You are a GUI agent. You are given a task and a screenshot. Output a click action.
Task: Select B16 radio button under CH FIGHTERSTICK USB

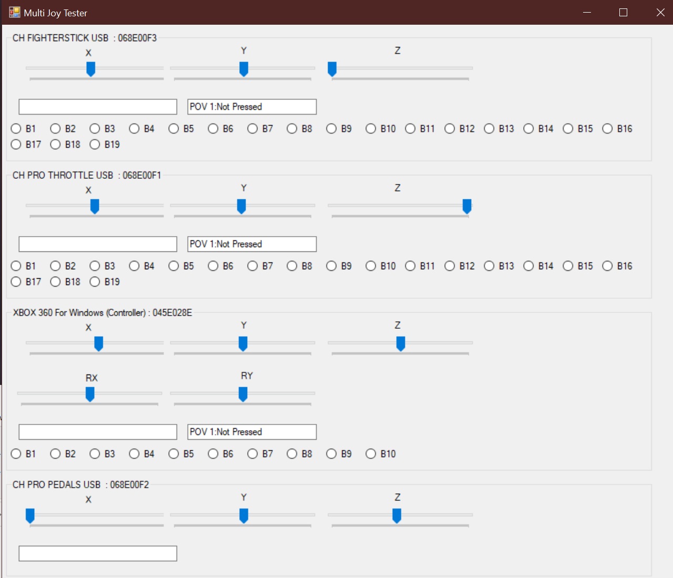(x=617, y=129)
